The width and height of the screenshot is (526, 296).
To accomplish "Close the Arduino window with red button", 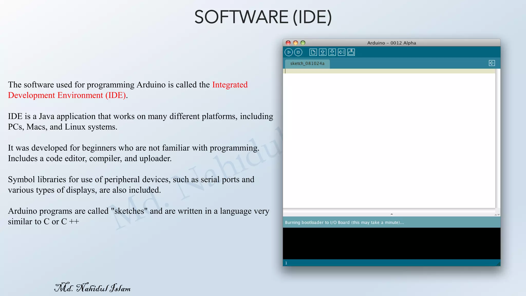I will 288,43.
